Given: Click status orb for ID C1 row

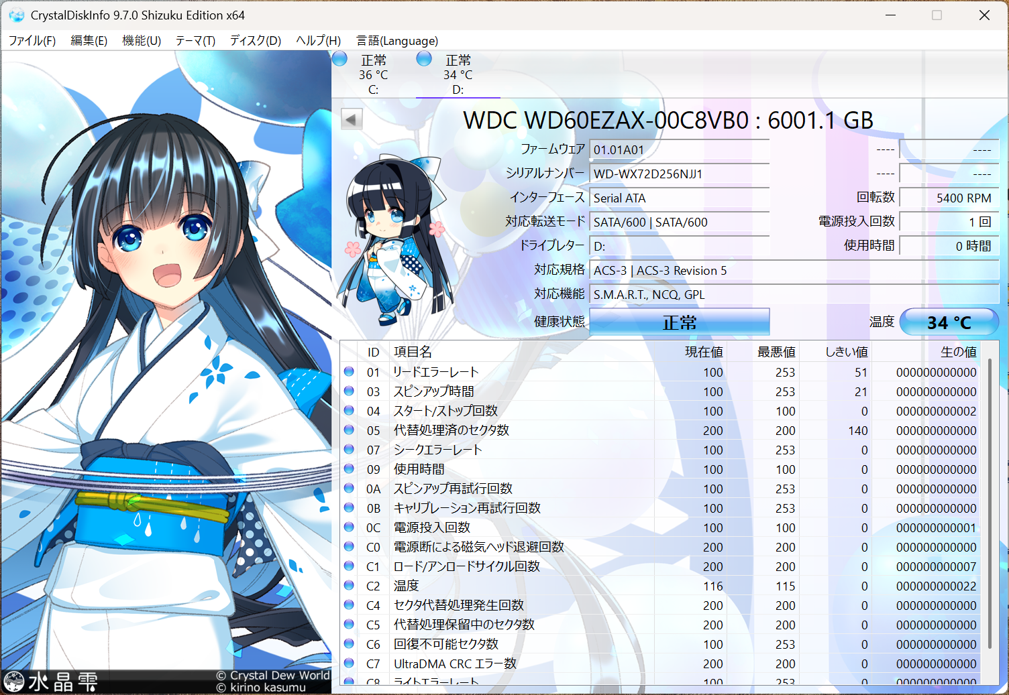Looking at the screenshot, I should click(349, 566).
